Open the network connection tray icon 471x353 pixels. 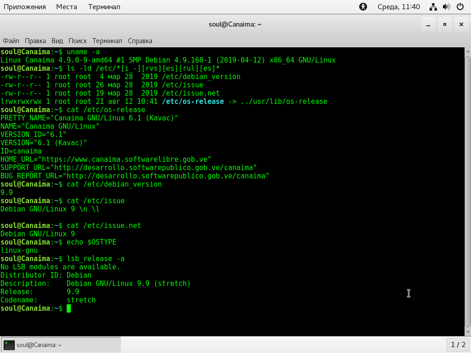click(x=433, y=6)
